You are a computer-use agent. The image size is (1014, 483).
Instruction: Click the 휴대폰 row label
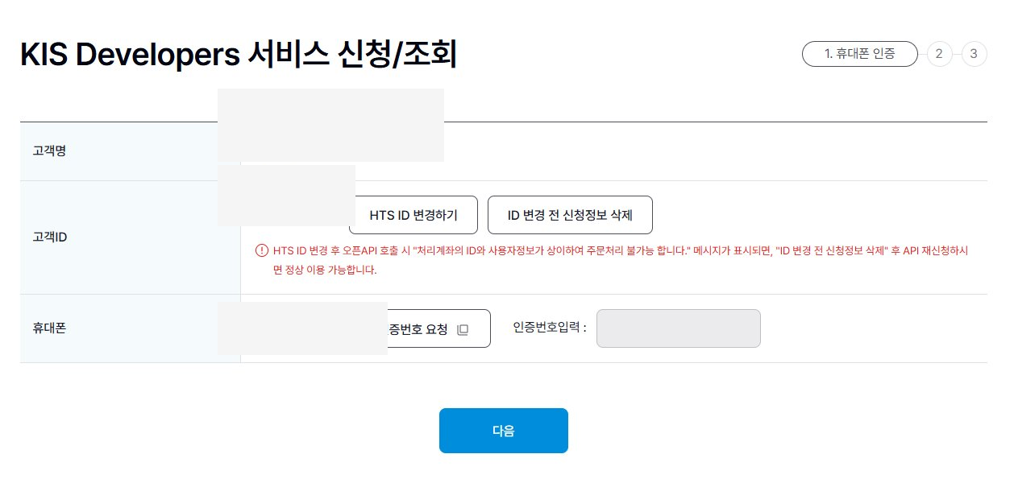pos(48,328)
